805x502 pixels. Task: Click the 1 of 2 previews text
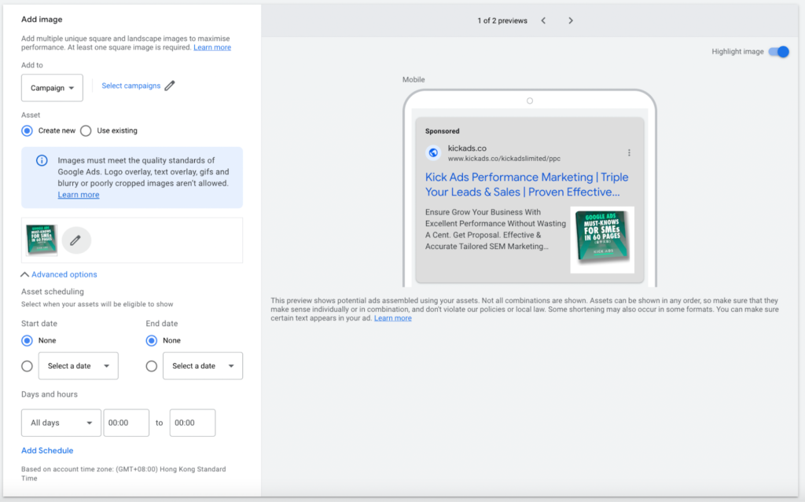tap(502, 20)
